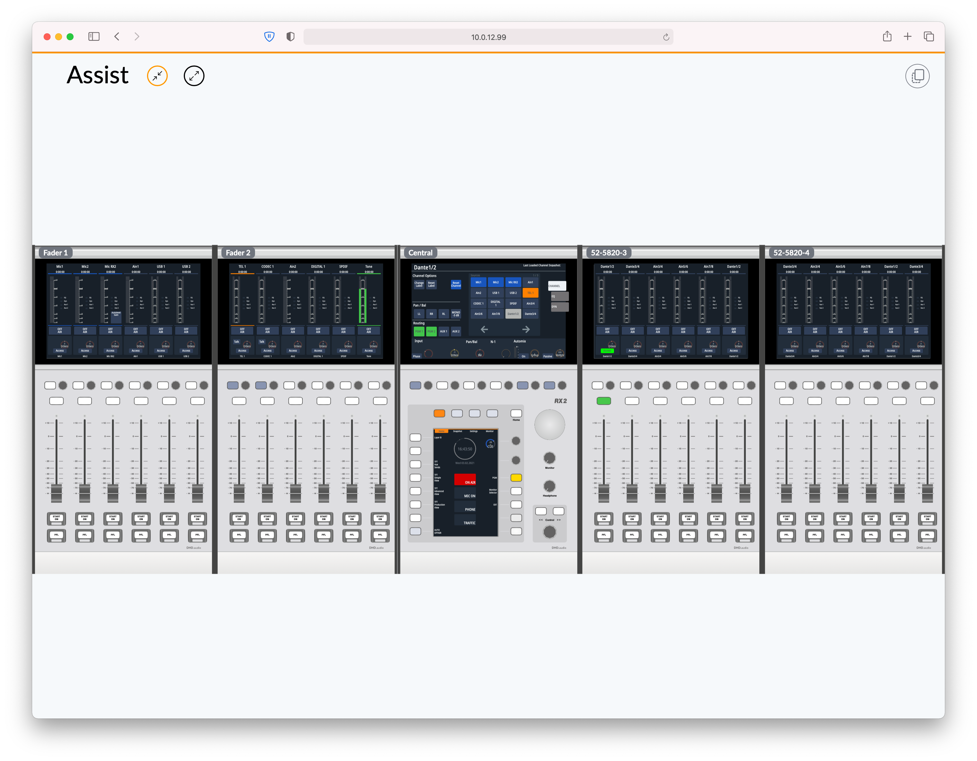
Task: Go to next sources page with right arrow
Action: tap(526, 329)
